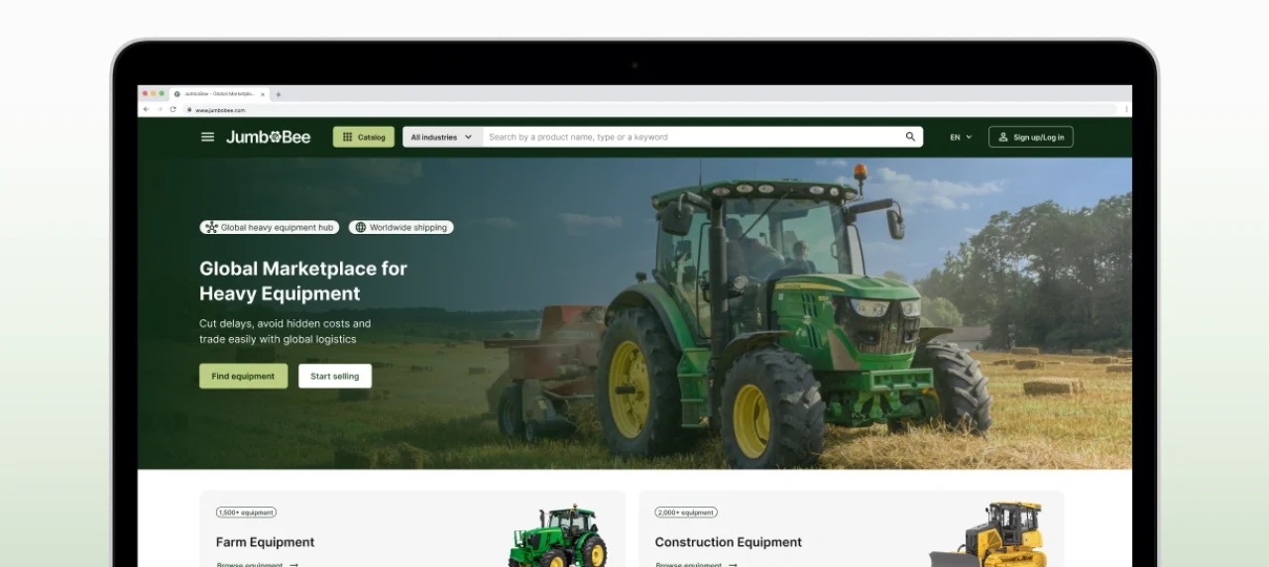The width and height of the screenshot is (1269, 567).
Task: Open the Farm Equipment category card
Action: tap(412, 530)
